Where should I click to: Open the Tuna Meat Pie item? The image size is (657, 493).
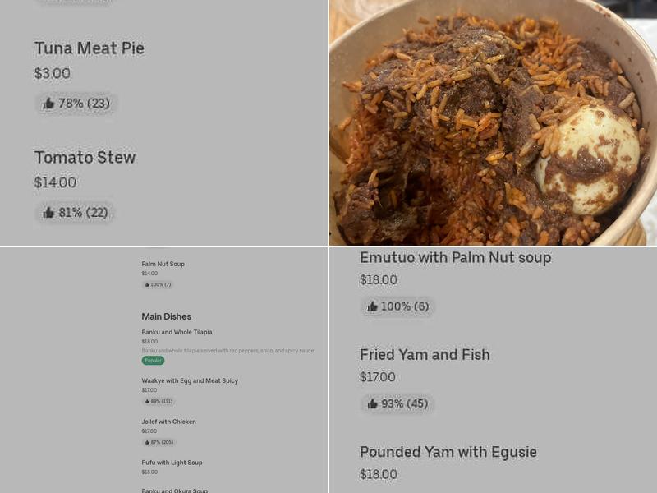[89, 48]
